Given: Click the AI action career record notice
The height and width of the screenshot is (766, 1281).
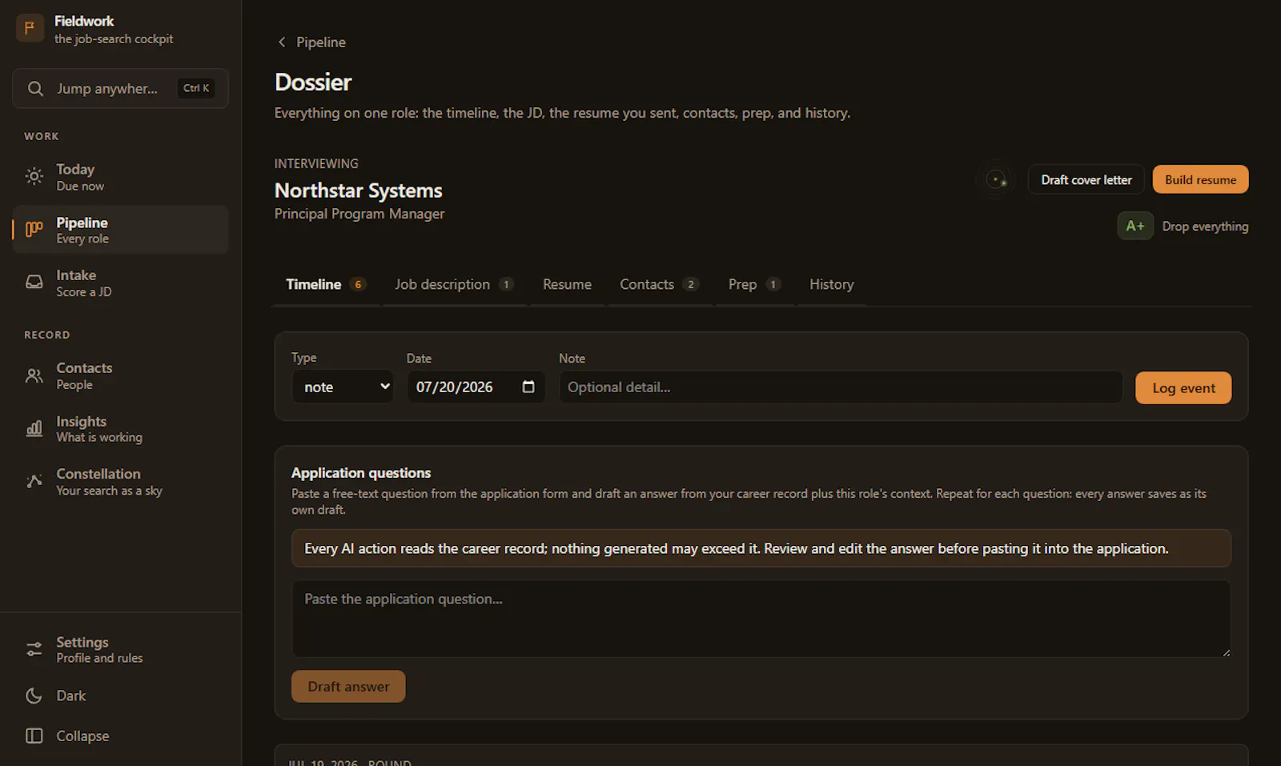Looking at the screenshot, I should 761,548.
